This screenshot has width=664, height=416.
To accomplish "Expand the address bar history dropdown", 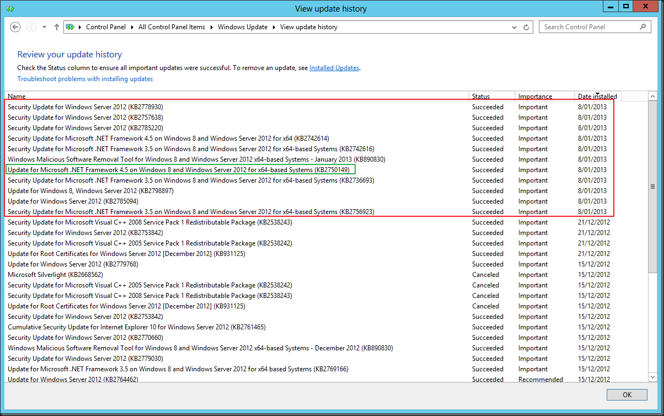I will pos(515,27).
